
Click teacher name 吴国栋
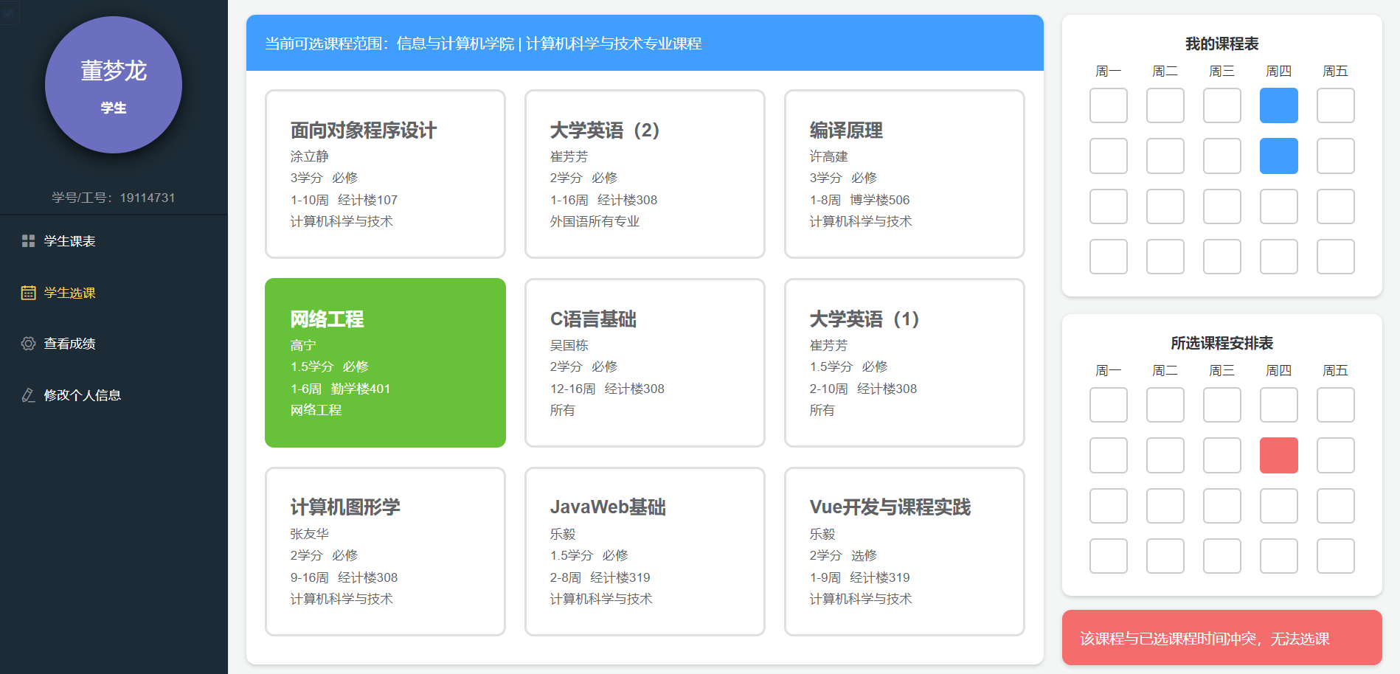[x=569, y=345]
